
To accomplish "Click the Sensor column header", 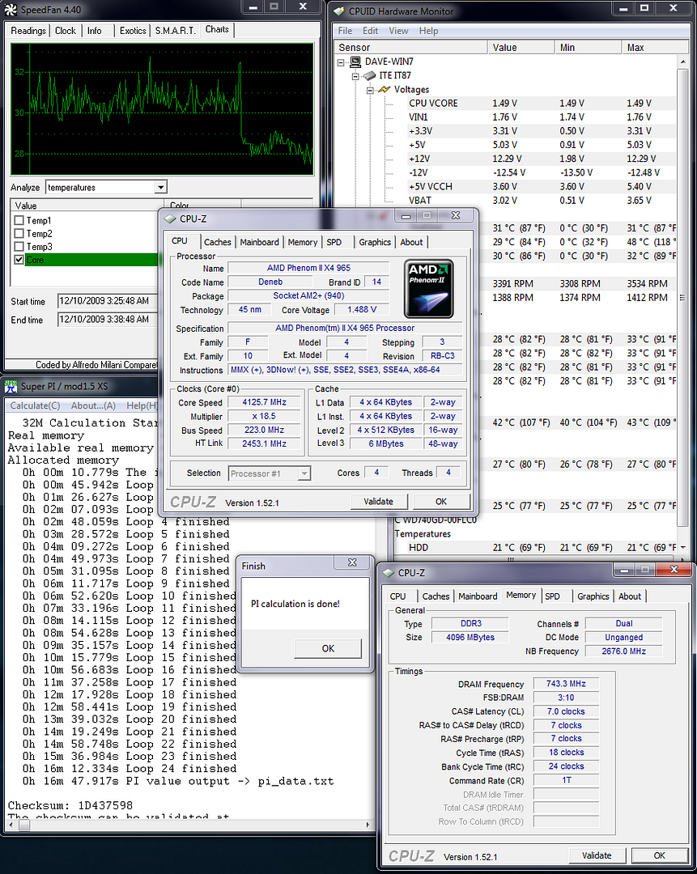I will (411, 48).
